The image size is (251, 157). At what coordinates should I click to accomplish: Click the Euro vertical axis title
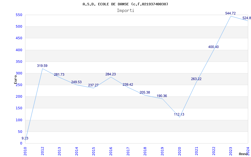pos(15,79)
